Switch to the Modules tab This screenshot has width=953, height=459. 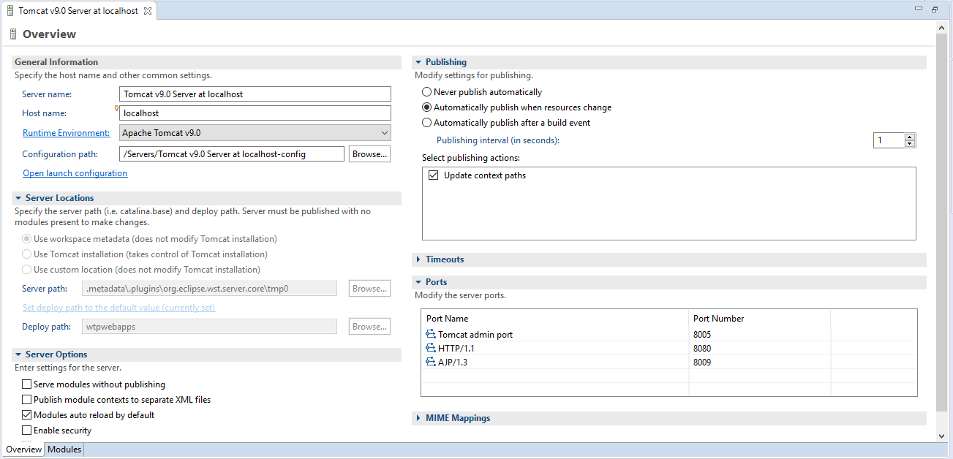(x=64, y=449)
